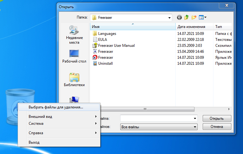Click the date 22.02.2009 22:18
Viewport: 243px width, 154px height.
coord(190,40)
